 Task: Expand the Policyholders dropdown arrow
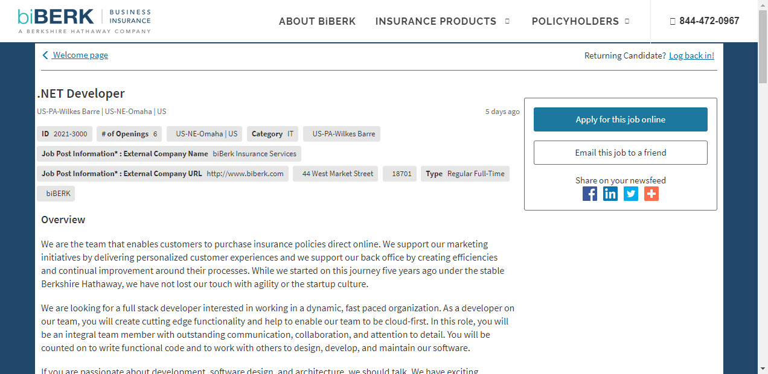(x=627, y=21)
